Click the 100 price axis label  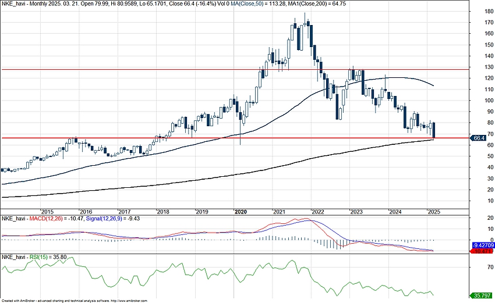click(489, 101)
